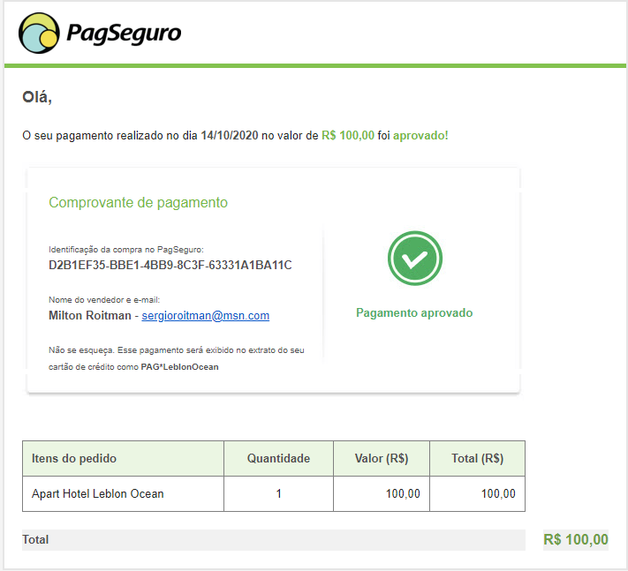Click the 'Identificação da compra no PagSeguro:' label
This screenshot has height=571, width=628.
click(x=126, y=250)
